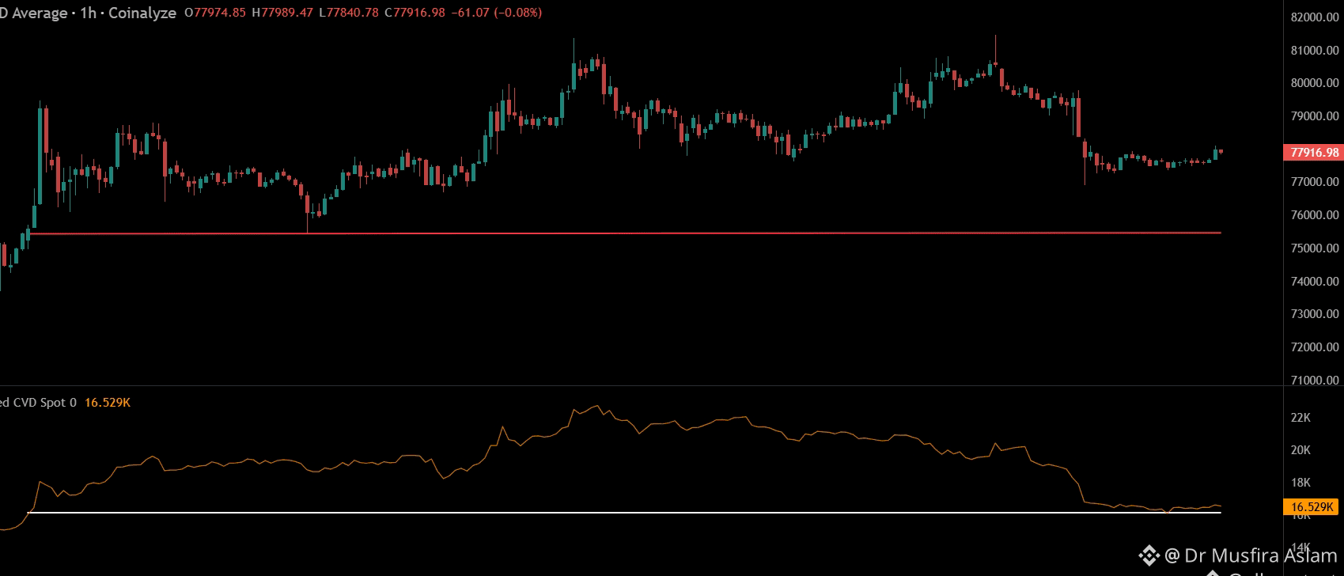Select the white horizontal line in CVD pane
1344x576 pixels.
tap(625, 513)
